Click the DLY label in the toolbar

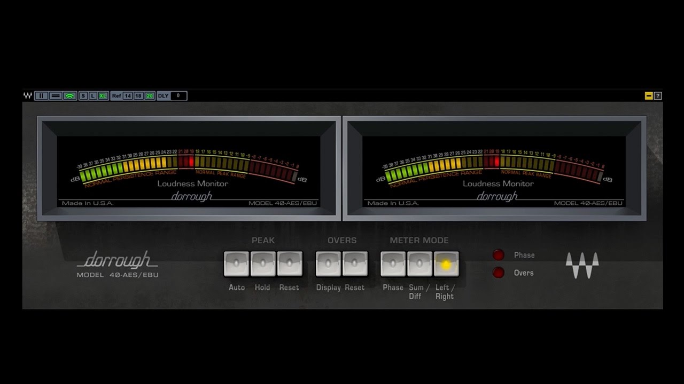tap(163, 96)
